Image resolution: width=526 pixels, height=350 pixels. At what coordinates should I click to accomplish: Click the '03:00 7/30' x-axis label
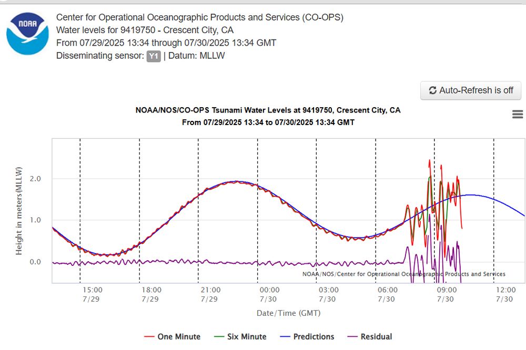coord(328,294)
